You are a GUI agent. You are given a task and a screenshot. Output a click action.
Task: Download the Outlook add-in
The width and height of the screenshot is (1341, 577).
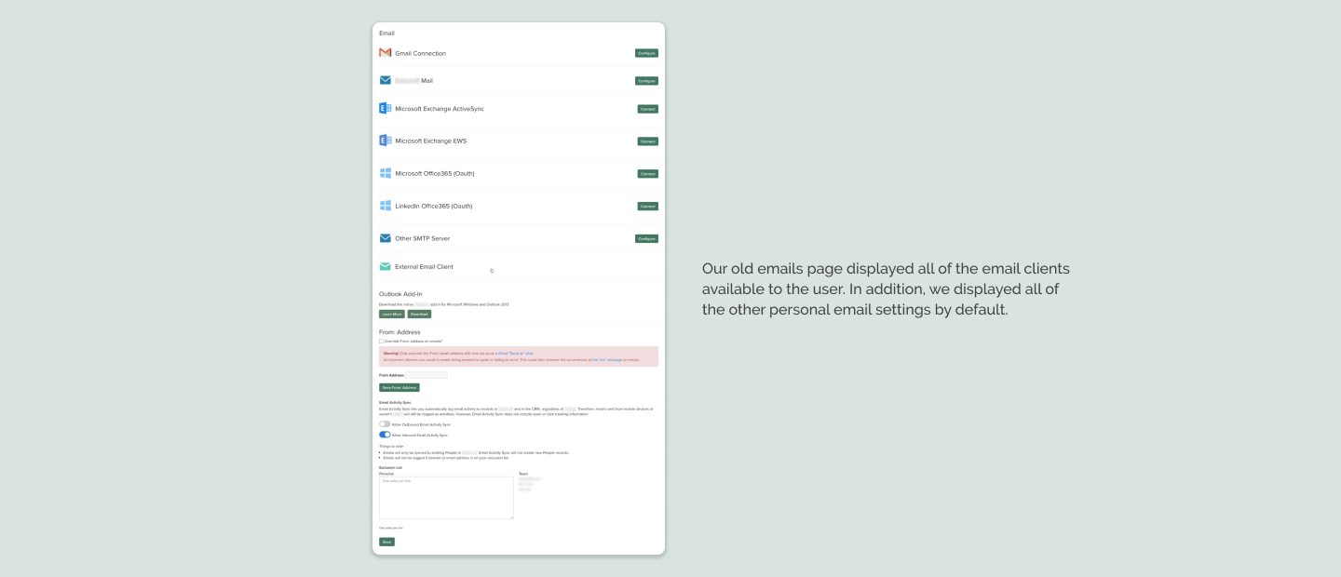pyautogui.click(x=418, y=315)
